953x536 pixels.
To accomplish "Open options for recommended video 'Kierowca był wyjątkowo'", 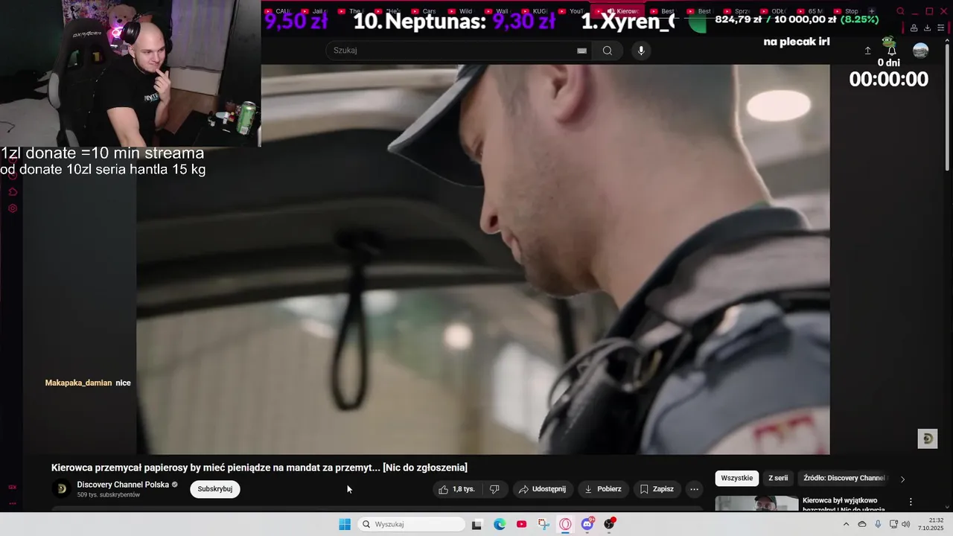I will tap(911, 502).
